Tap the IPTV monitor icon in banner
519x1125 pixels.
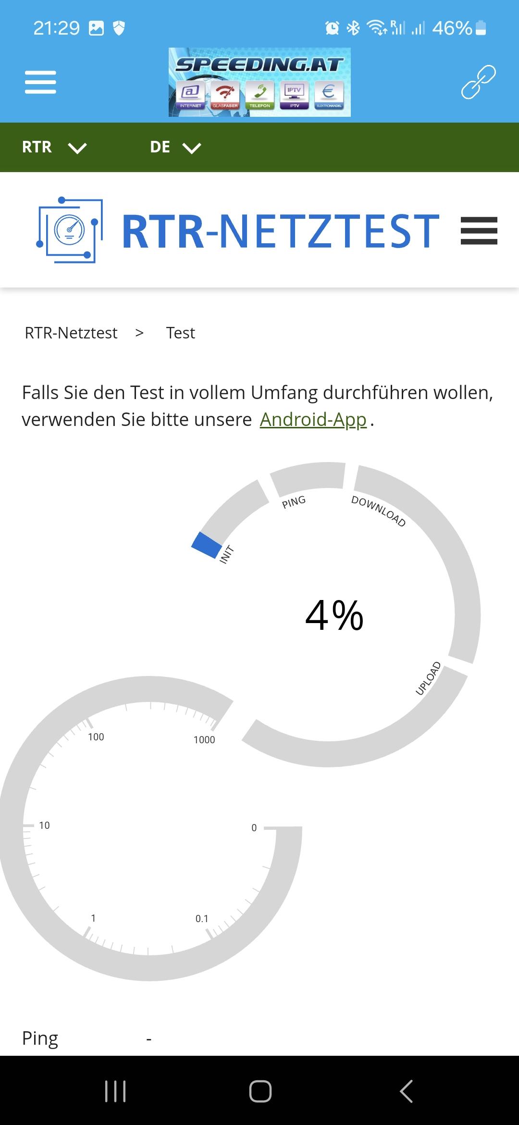pos(294,94)
